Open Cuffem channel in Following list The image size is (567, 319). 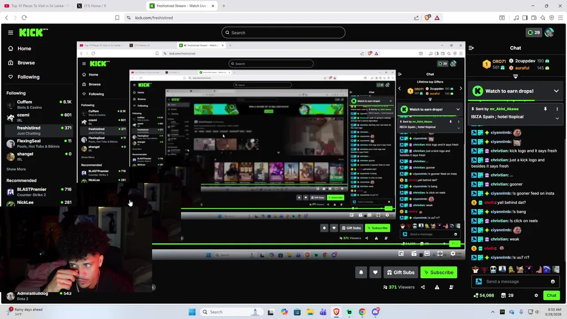39,105
